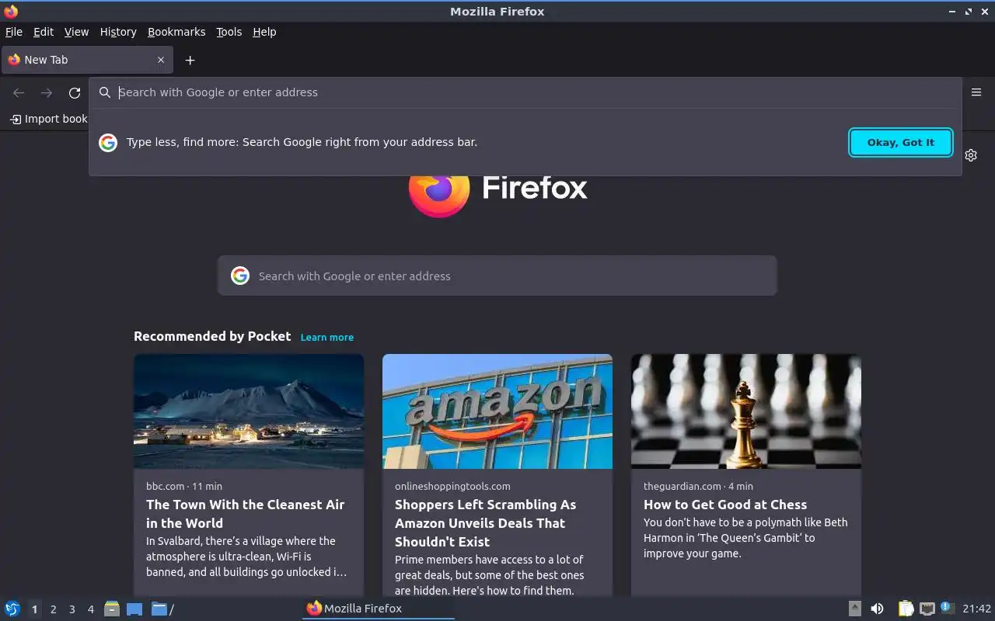
Task: Switch to workspace 2
Action: coord(53,609)
